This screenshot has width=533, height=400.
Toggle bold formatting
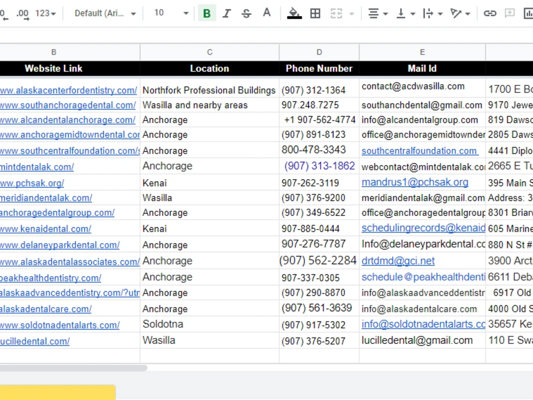[x=207, y=13]
